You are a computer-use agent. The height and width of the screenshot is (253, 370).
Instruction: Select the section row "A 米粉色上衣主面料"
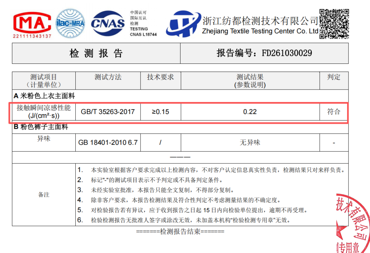point(180,96)
